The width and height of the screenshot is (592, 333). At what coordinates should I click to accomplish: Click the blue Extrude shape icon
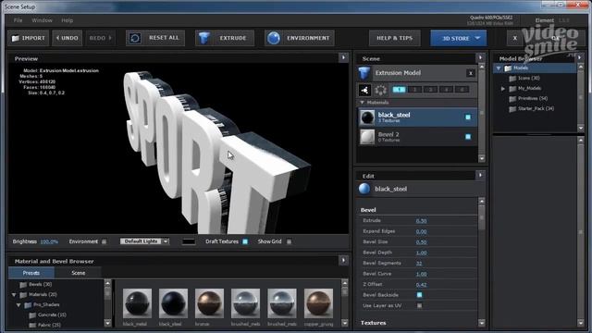click(203, 38)
